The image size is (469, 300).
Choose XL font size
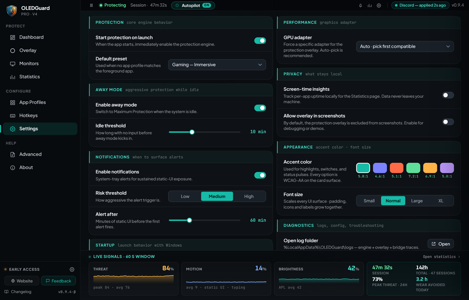coord(441,201)
